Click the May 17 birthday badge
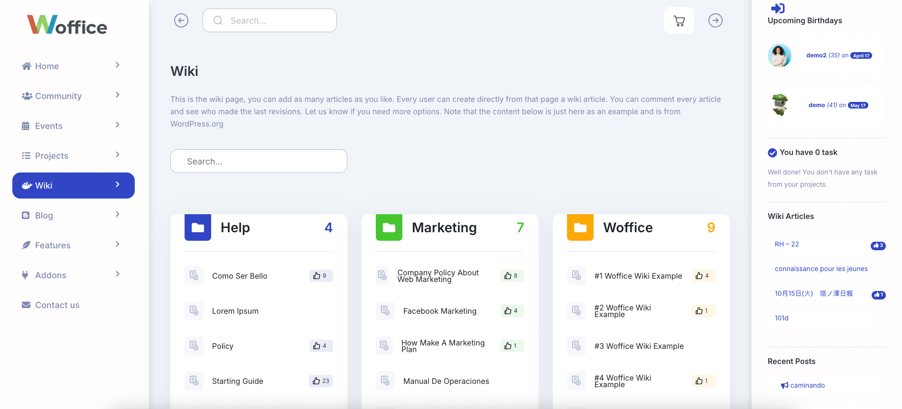Viewport: 902px width, 409px height. click(x=858, y=105)
